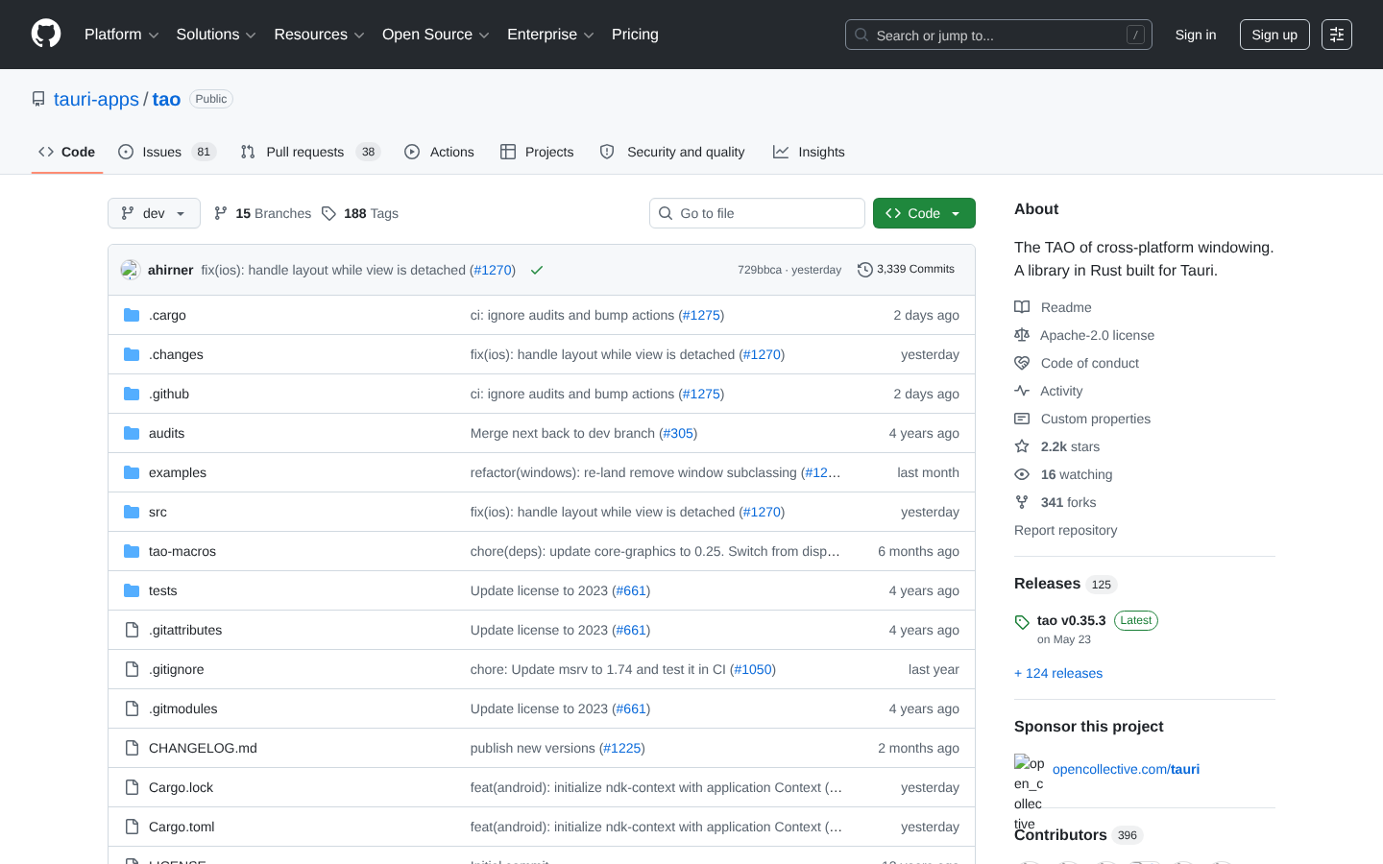This screenshot has width=1383, height=864.
Task: Open the tauri-apps organization link
Action: tap(96, 99)
